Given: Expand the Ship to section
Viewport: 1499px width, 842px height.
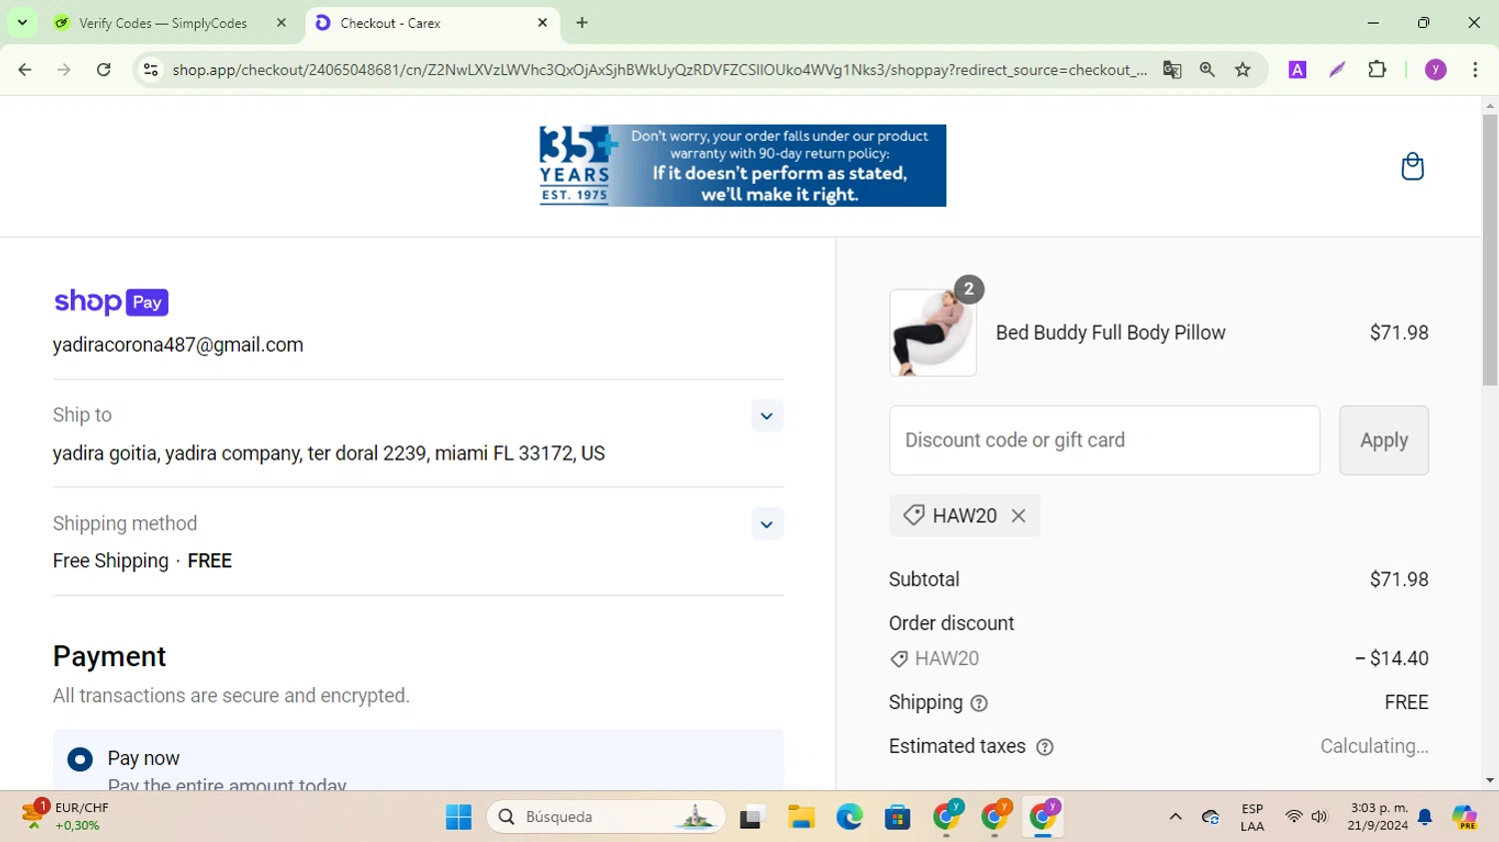Looking at the screenshot, I should (x=766, y=416).
